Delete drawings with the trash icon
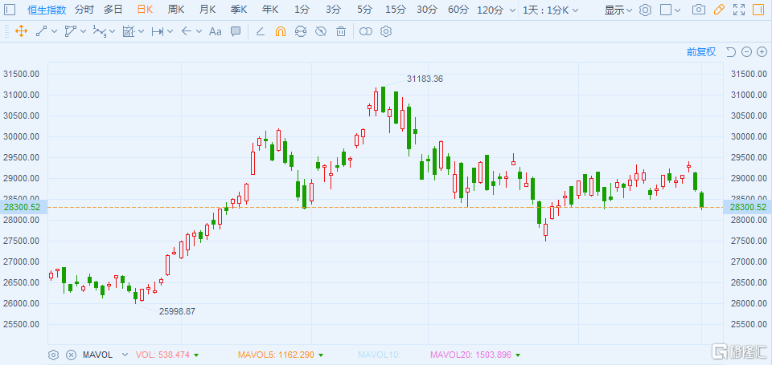772x365 pixels. click(x=341, y=31)
